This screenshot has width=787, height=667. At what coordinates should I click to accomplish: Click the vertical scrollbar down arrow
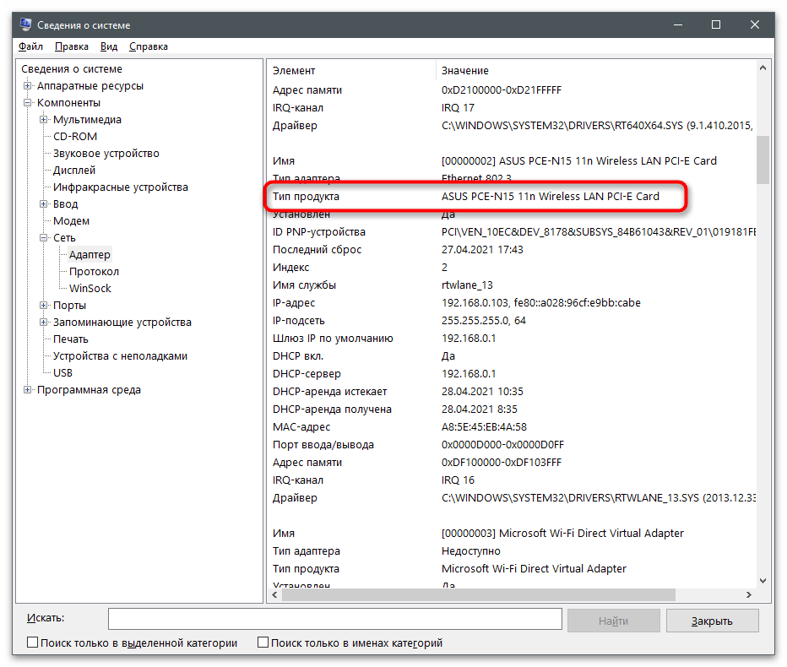click(x=763, y=580)
